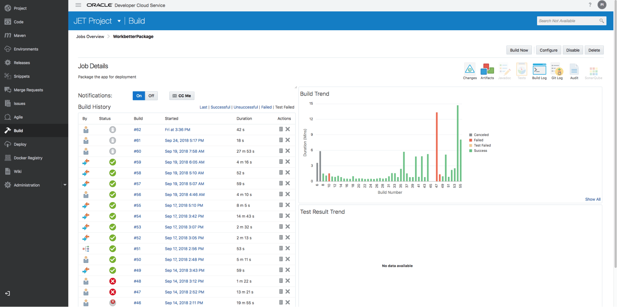This screenshot has width=617, height=307.
Task: Click the Configure button
Action: [x=549, y=50]
